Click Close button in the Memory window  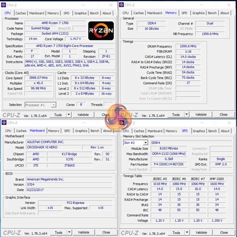click(x=223, y=114)
